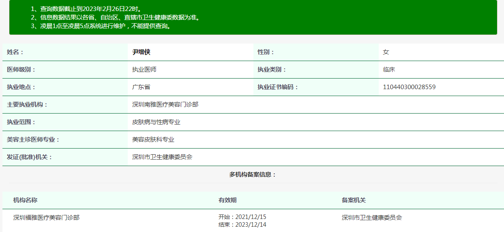Click the institution 深圳南雅医疗美容门诊部
The image size is (504, 232).
165,105
